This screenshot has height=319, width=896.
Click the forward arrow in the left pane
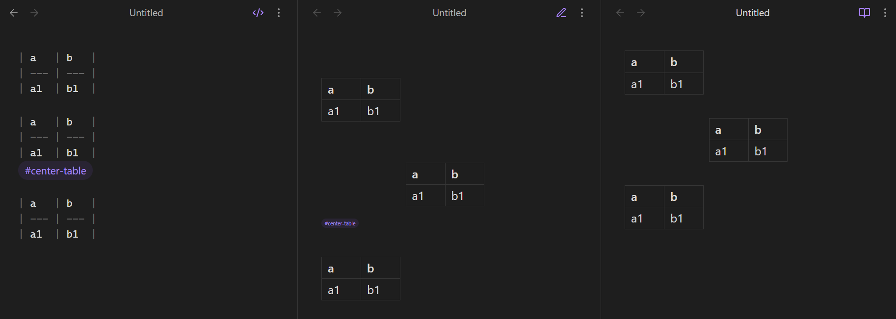point(34,13)
